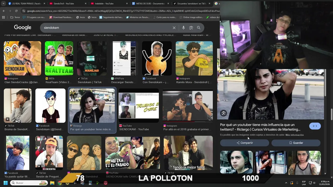Open the Terror bookmarks folder
Image resolution: width=333 pixels, height=187 pixels.
15,17
